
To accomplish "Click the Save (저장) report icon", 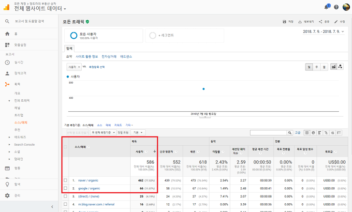I will (284, 22).
